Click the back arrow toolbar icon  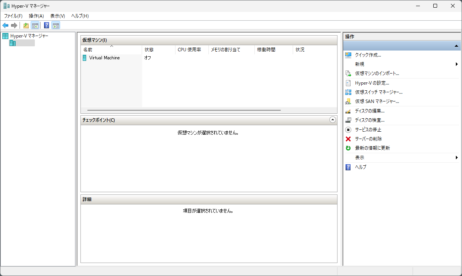tap(5, 26)
